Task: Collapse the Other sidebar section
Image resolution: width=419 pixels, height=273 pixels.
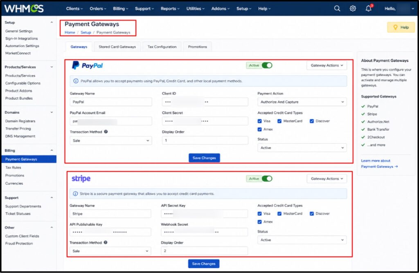Action: 52,228
